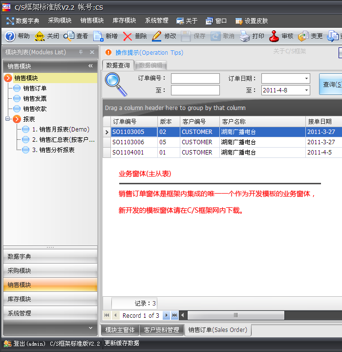Open the 订单日期 start date dropdown
Screen dimensions: 342x352
tap(306, 79)
